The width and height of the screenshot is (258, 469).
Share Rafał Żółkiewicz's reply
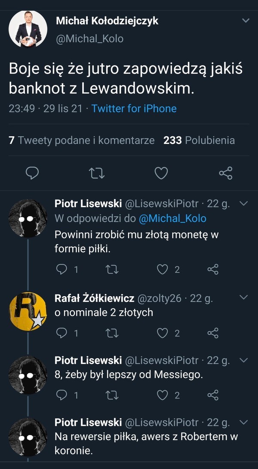point(213,333)
